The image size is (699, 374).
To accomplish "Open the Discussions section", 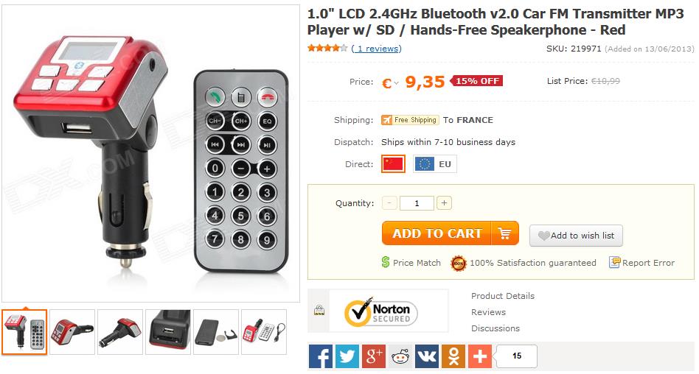I will [x=495, y=328].
